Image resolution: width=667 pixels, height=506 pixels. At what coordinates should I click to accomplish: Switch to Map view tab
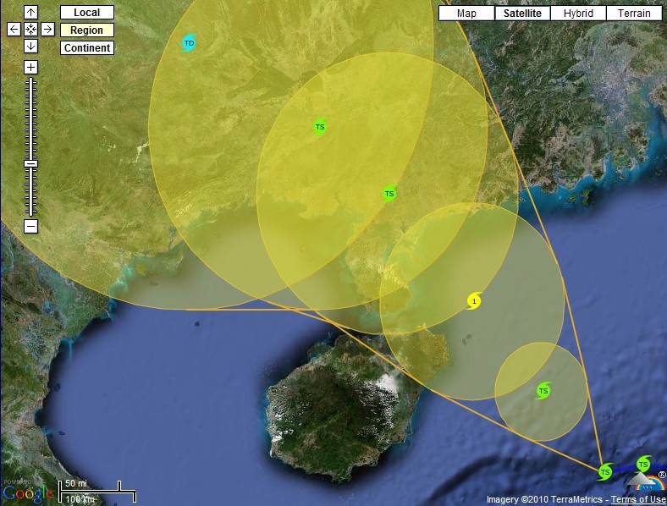[x=466, y=13]
